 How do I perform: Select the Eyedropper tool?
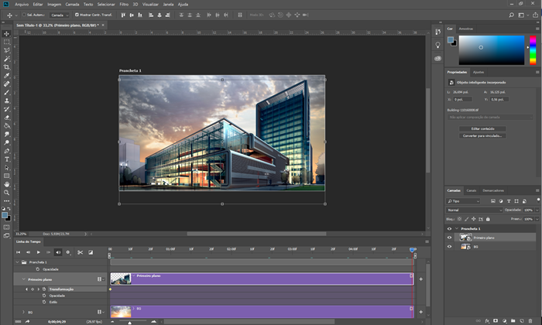click(6, 75)
